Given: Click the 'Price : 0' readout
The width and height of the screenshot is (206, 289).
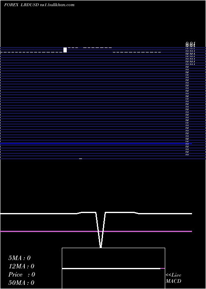Looking at the screenshot, I should (21, 275).
